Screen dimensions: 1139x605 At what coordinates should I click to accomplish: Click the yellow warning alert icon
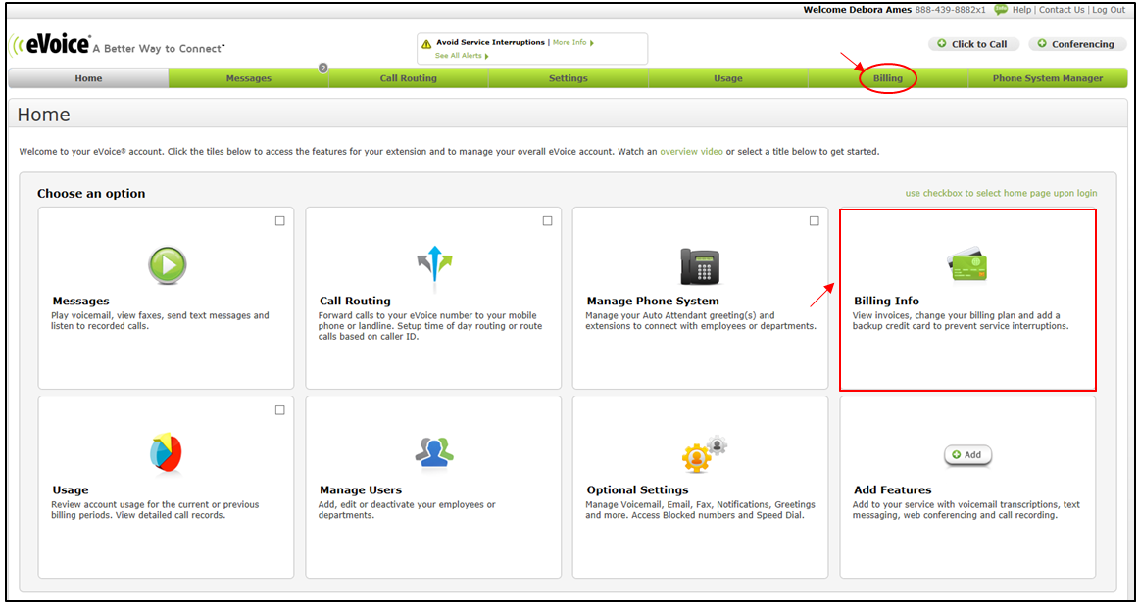pyautogui.click(x=426, y=44)
